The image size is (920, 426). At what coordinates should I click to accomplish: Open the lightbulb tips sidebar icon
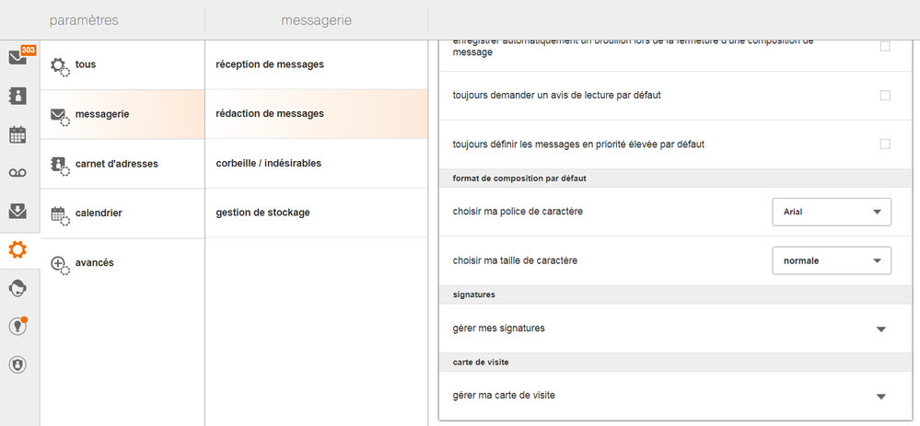(18, 326)
